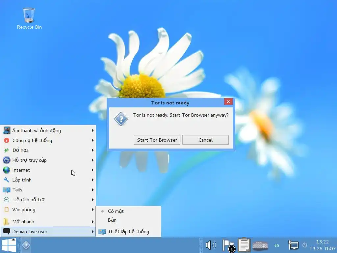Click the Âm thanh và Ảnh động menu icon
The image size is (337, 253).
(7, 130)
